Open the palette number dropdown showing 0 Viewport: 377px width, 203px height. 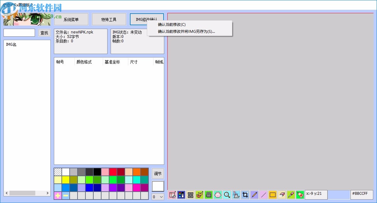(158, 197)
